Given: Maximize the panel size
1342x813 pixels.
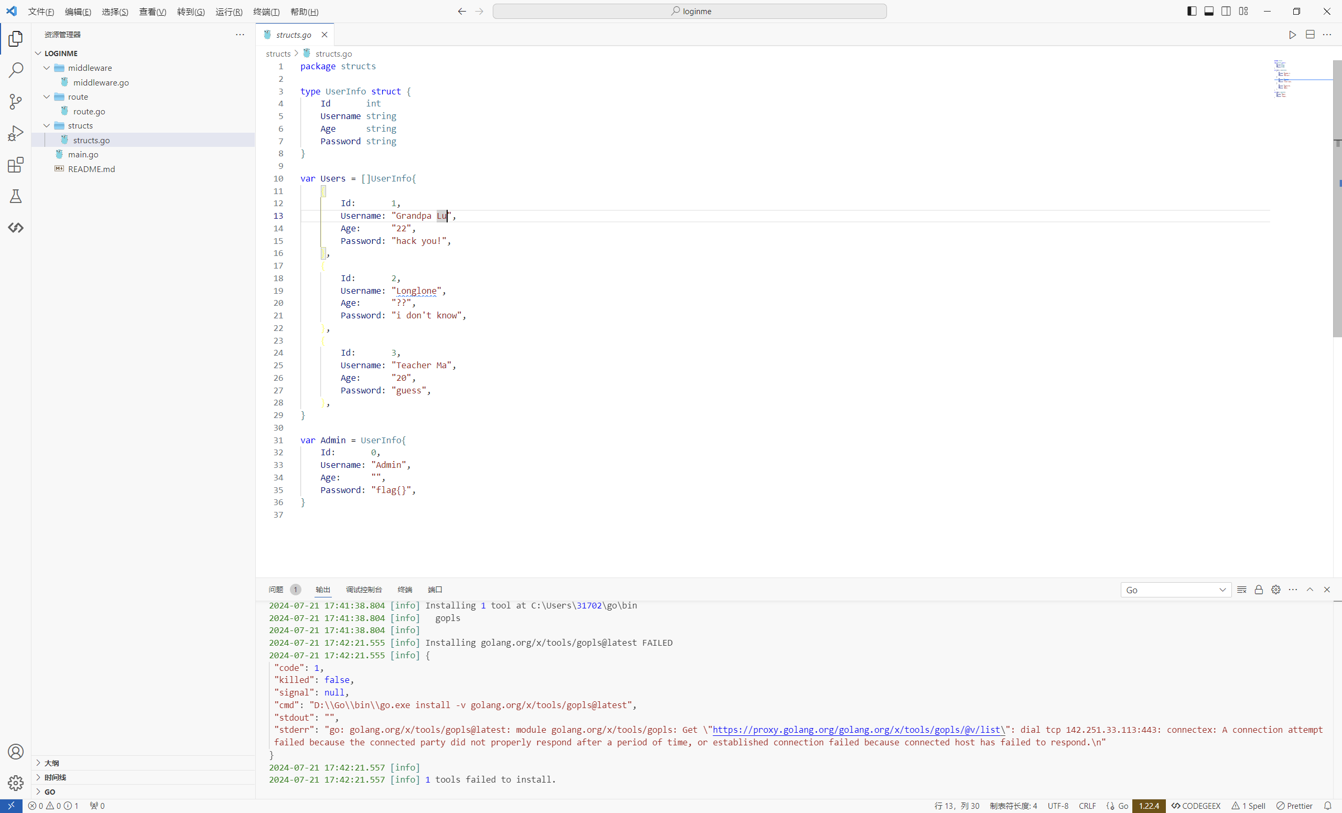Looking at the screenshot, I should (x=1310, y=590).
